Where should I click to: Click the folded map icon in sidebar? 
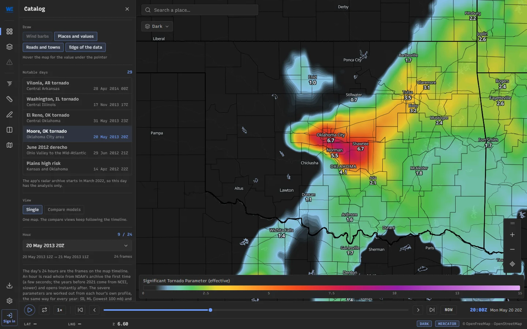pyautogui.click(x=10, y=145)
